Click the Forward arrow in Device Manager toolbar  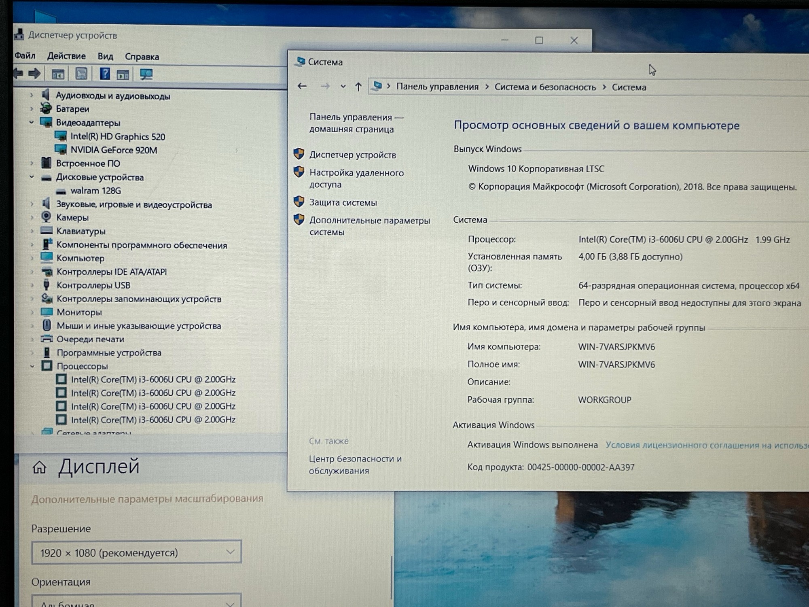pyautogui.click(x=34, y=74)
